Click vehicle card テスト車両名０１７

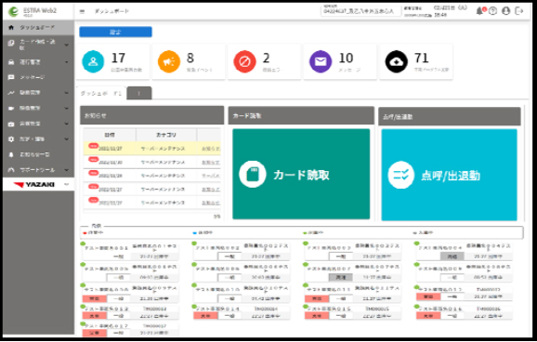point(130,329)
